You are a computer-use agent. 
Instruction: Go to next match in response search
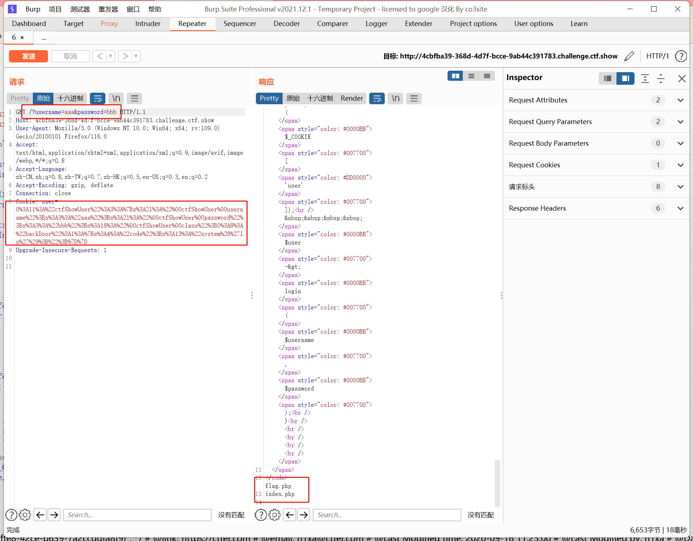coord(304,515)
